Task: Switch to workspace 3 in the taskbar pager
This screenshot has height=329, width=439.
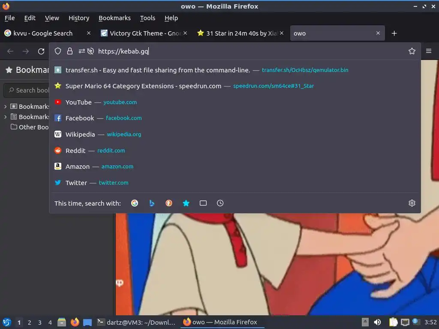Action: pos(40,322)
